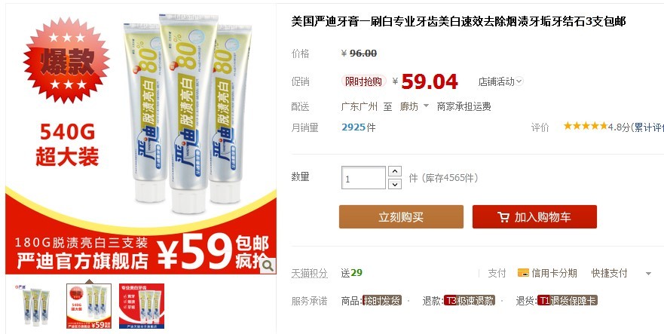664x334 pixels.
Task: Click the 按时发货 service badge
Action: [x=382, y=301]
